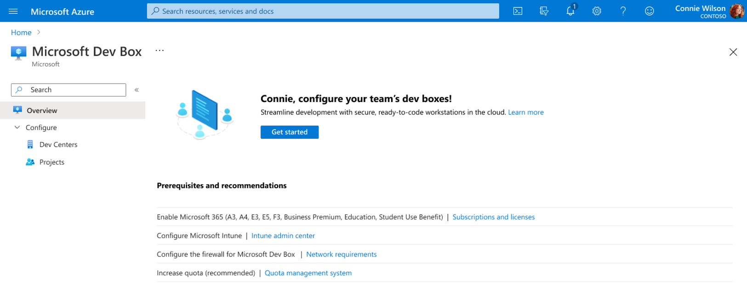Open Subscriptions and licenses link
747x302 pixels.
pos(493,217)
